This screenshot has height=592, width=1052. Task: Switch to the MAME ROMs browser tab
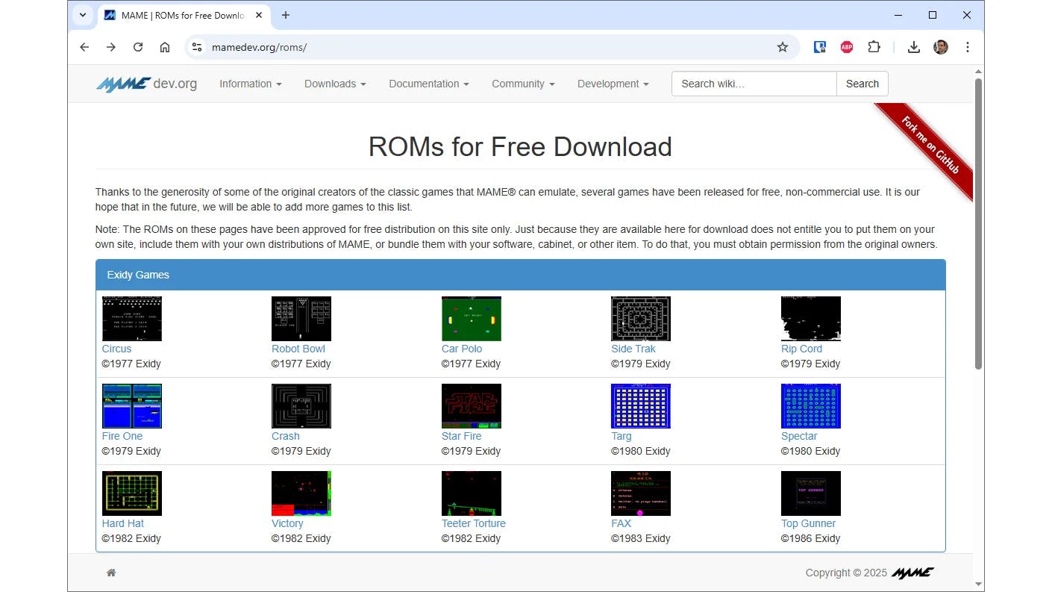point(183,15)
